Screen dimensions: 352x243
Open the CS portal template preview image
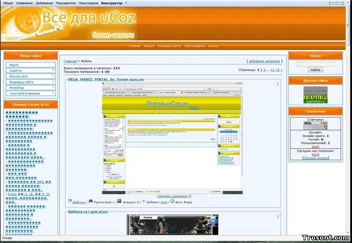(x=172, y=225)
